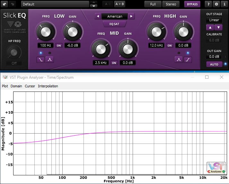Click the -6.0 dB low gain value
The image size is (229, 184).
click(x=73, y=45)
